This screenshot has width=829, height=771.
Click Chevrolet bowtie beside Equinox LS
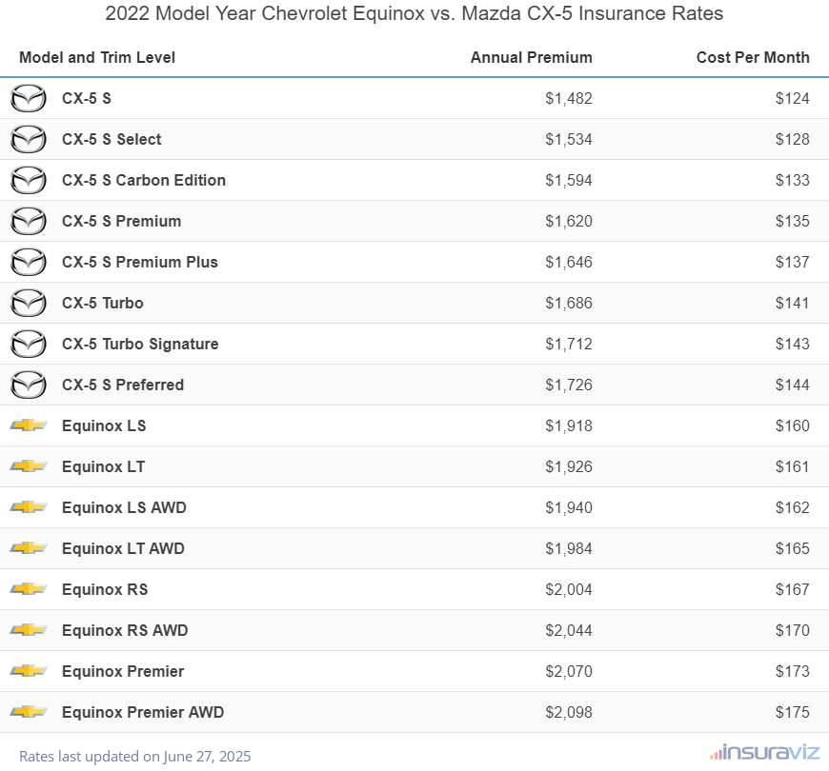pos(29,425)
